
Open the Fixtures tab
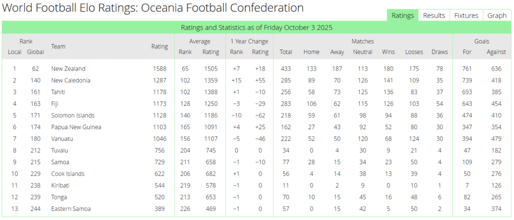(x=466, y=15)
